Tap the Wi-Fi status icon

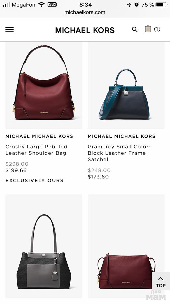41,5
